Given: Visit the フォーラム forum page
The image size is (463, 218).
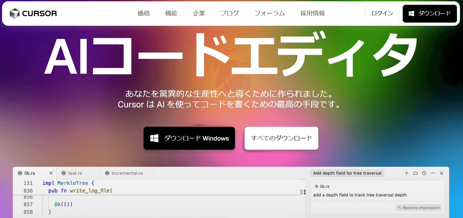Looking at the screenshot, I should pyautogui.click(x=270, y=13).
